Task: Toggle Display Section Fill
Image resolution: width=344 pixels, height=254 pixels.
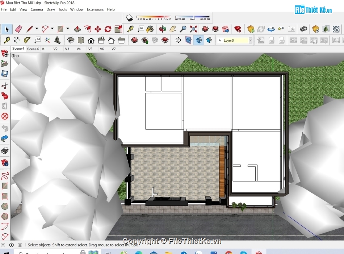Action: [x=209, y=40]
